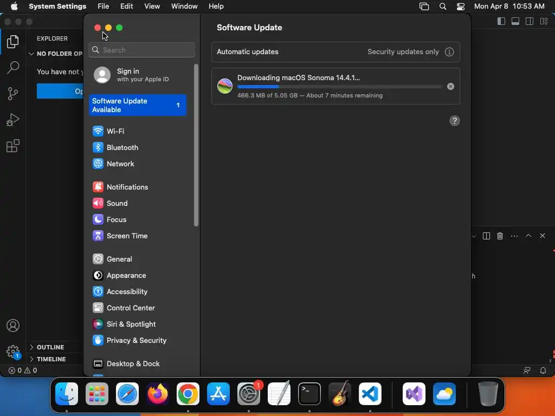Open Notifications settings
Screen dimensions: 555x416
(x=137, y=187)
